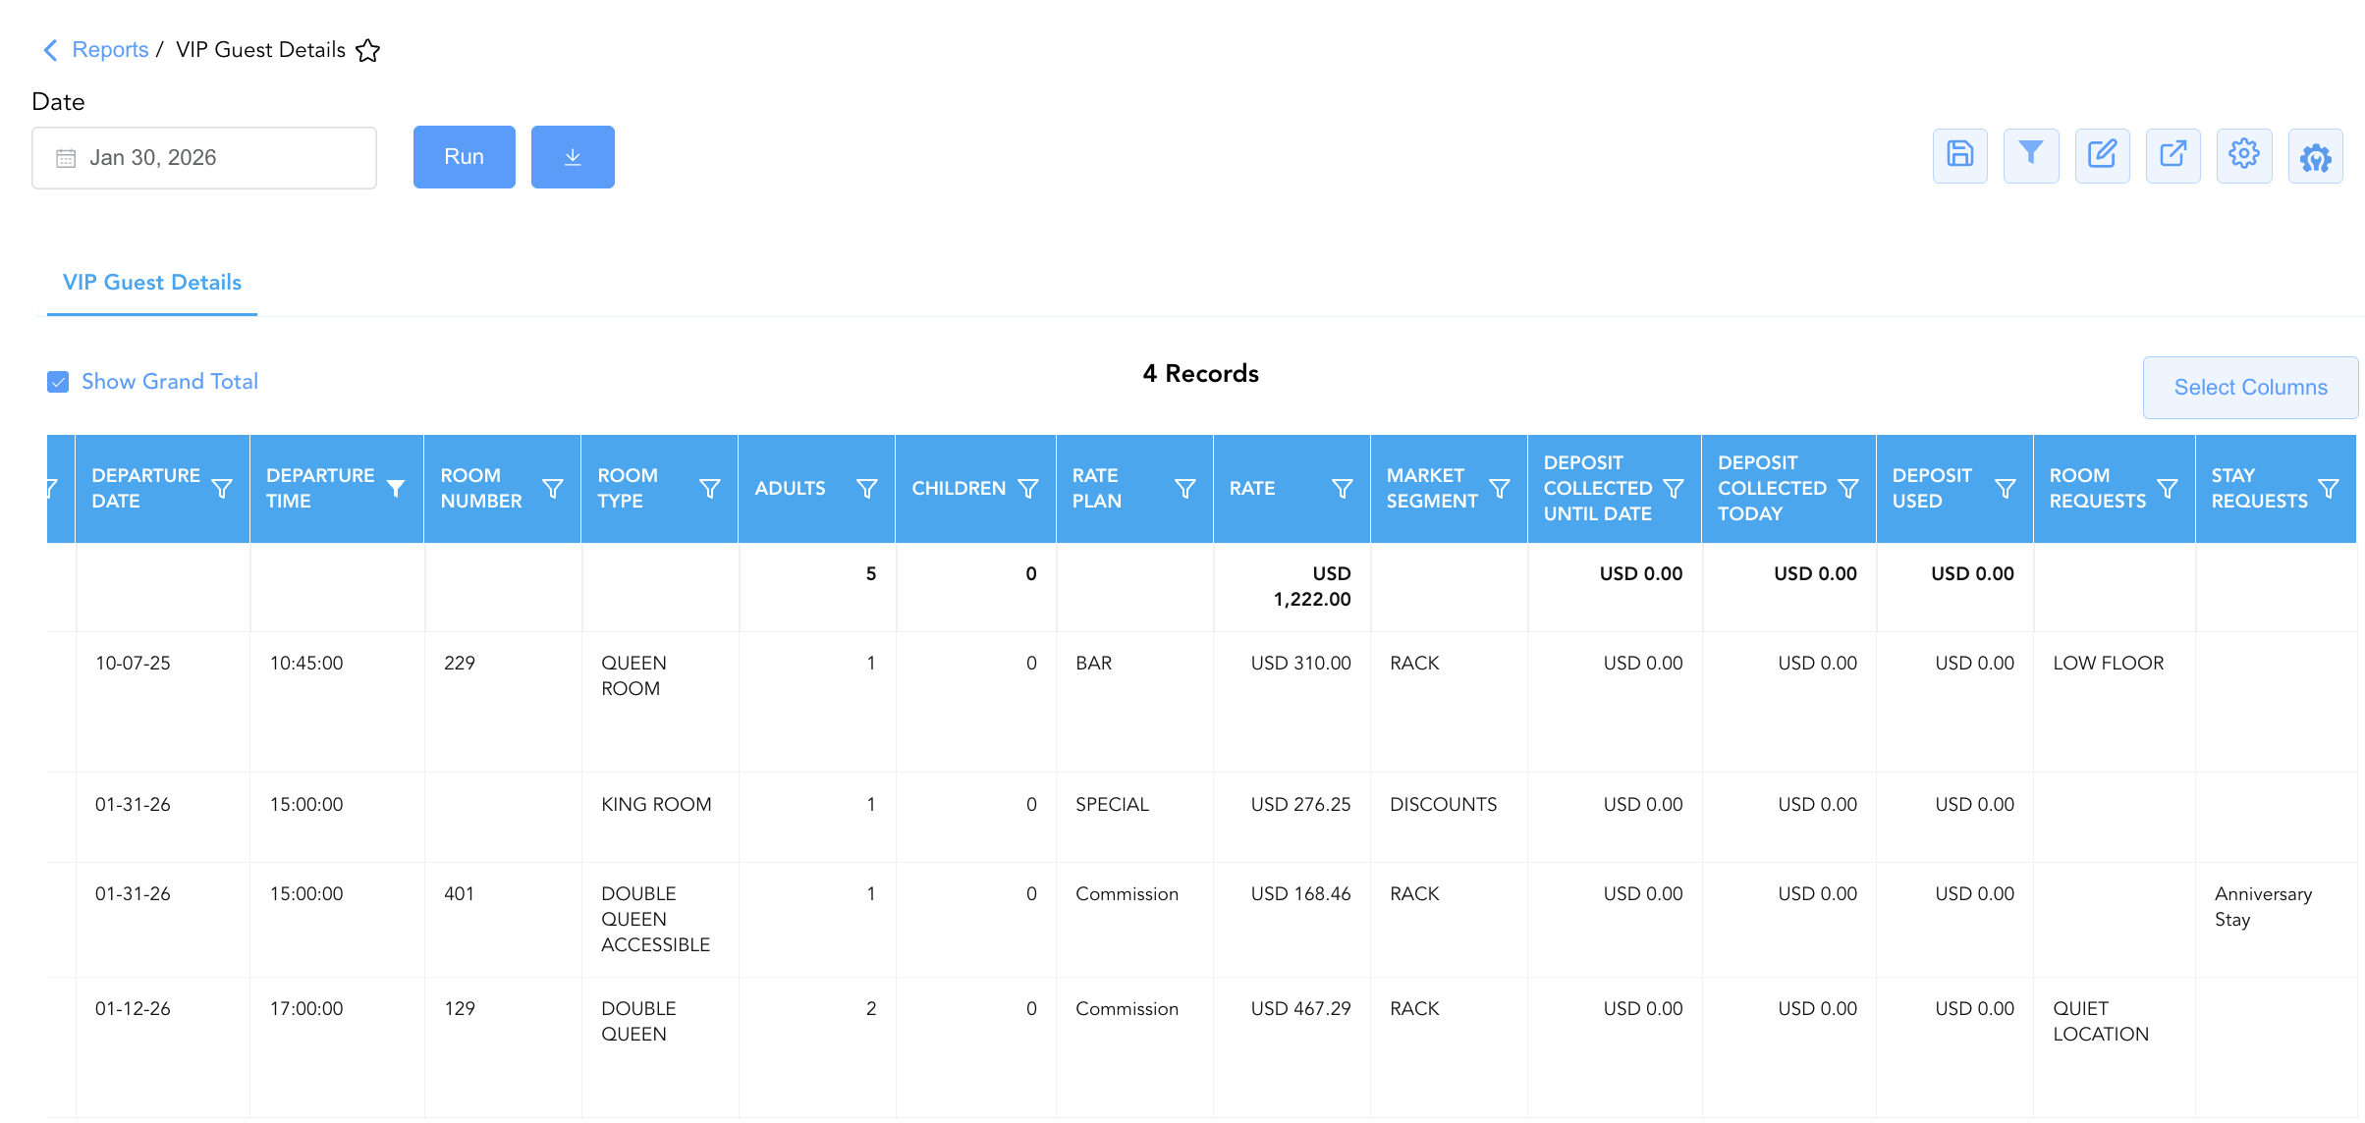Click the download arrow button
Viewport: 2365px width, 1123px height.
[x=573, y=157]
